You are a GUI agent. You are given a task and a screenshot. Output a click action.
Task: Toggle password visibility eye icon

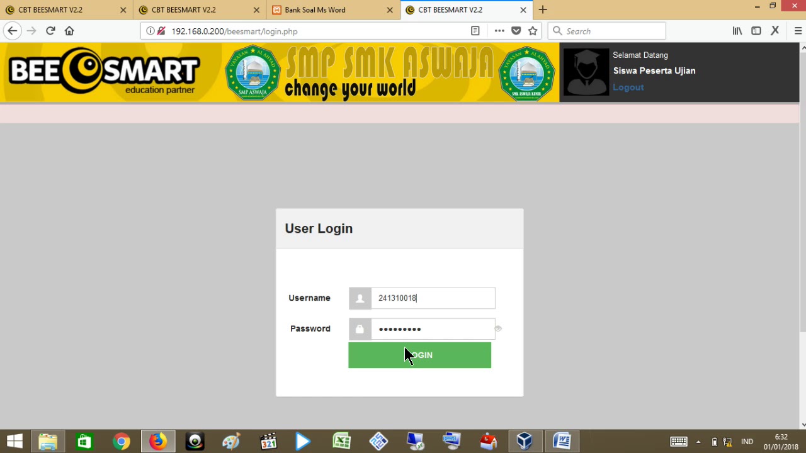tap(498, 328)
